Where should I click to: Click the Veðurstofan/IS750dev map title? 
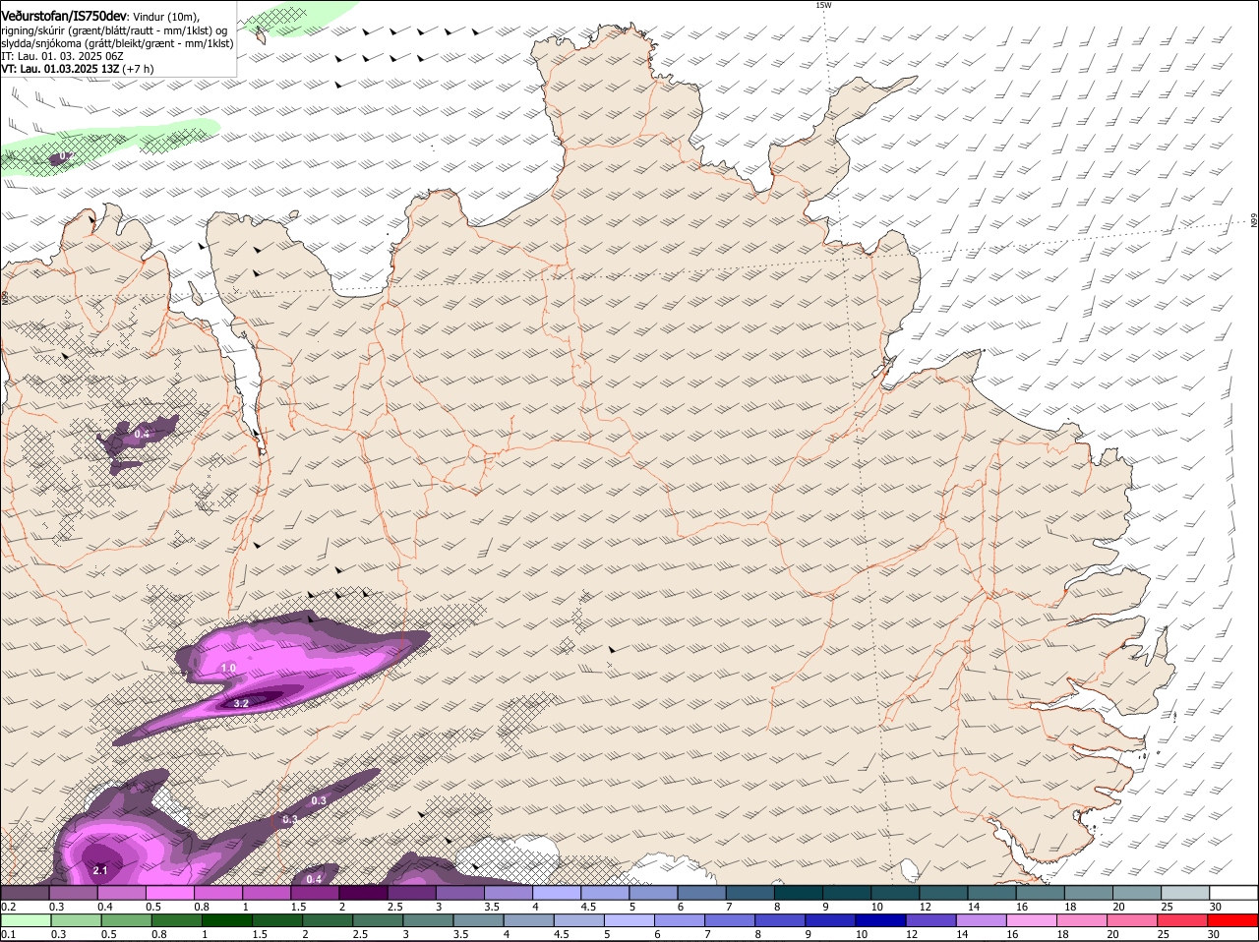point(64,17)
